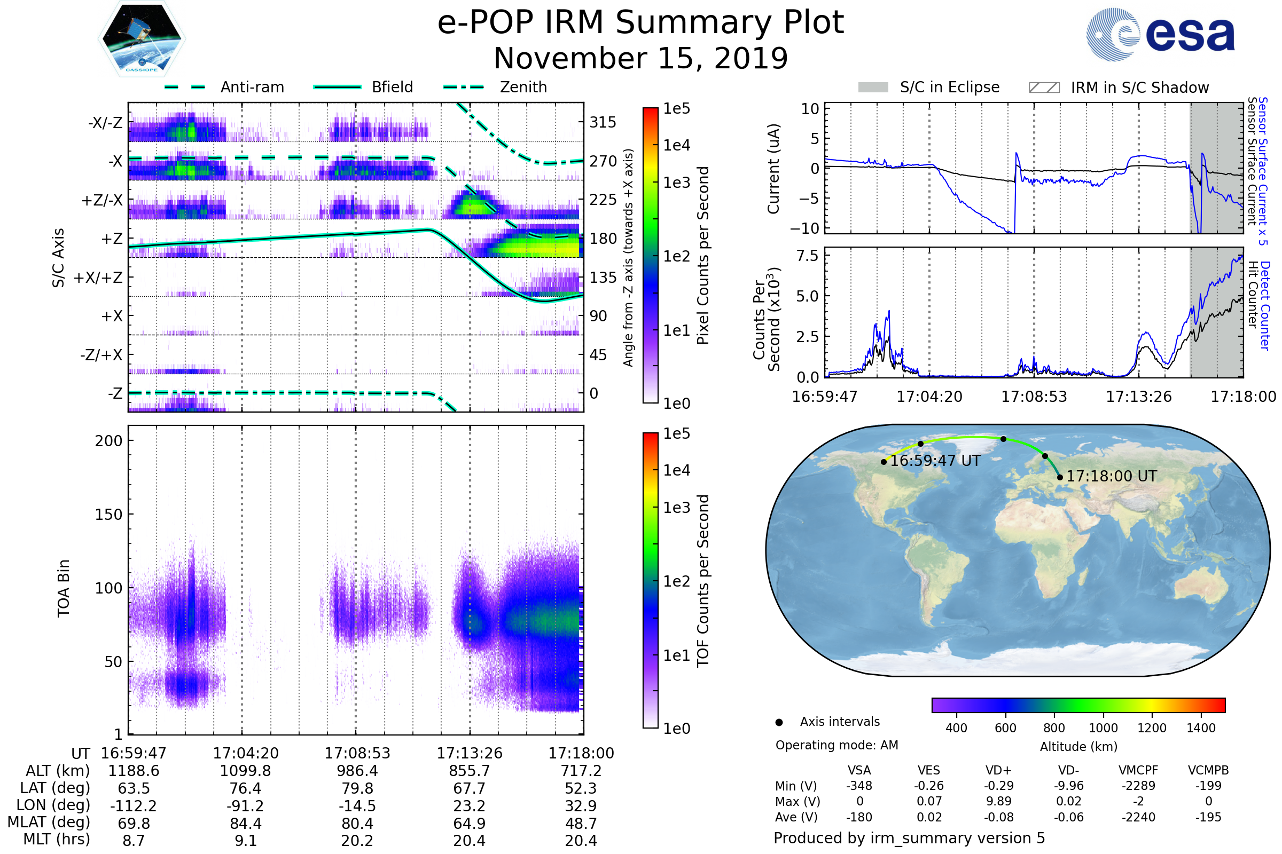Click the IRM in S/C Shadow hatched swatch
Image resolution: width=1282 pixels, height=854 pixels.
[x=1044, y=88]
